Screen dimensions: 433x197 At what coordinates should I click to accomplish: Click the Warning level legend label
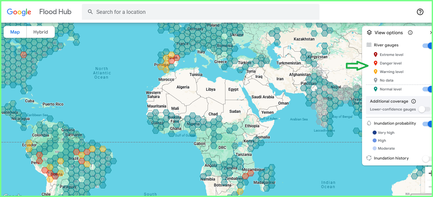click(x=392, y=72)
